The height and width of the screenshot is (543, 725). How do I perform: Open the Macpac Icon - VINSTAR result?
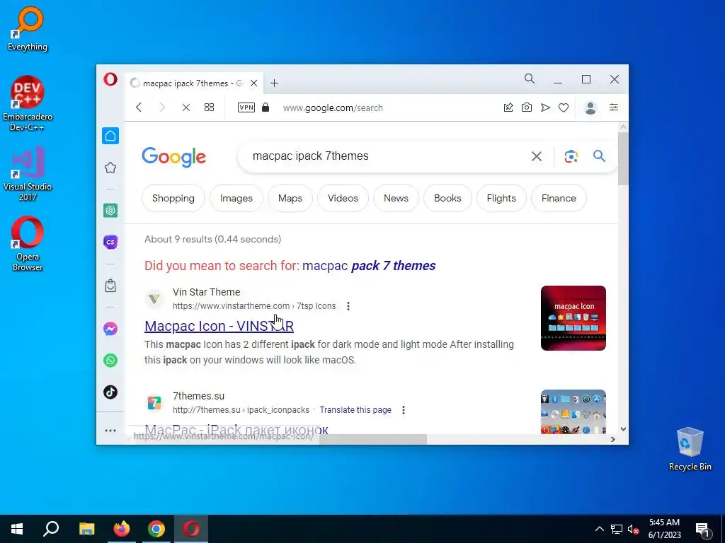(x=219, y=326)
